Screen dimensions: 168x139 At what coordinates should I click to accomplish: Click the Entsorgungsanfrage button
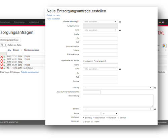(x=10, y=40)
